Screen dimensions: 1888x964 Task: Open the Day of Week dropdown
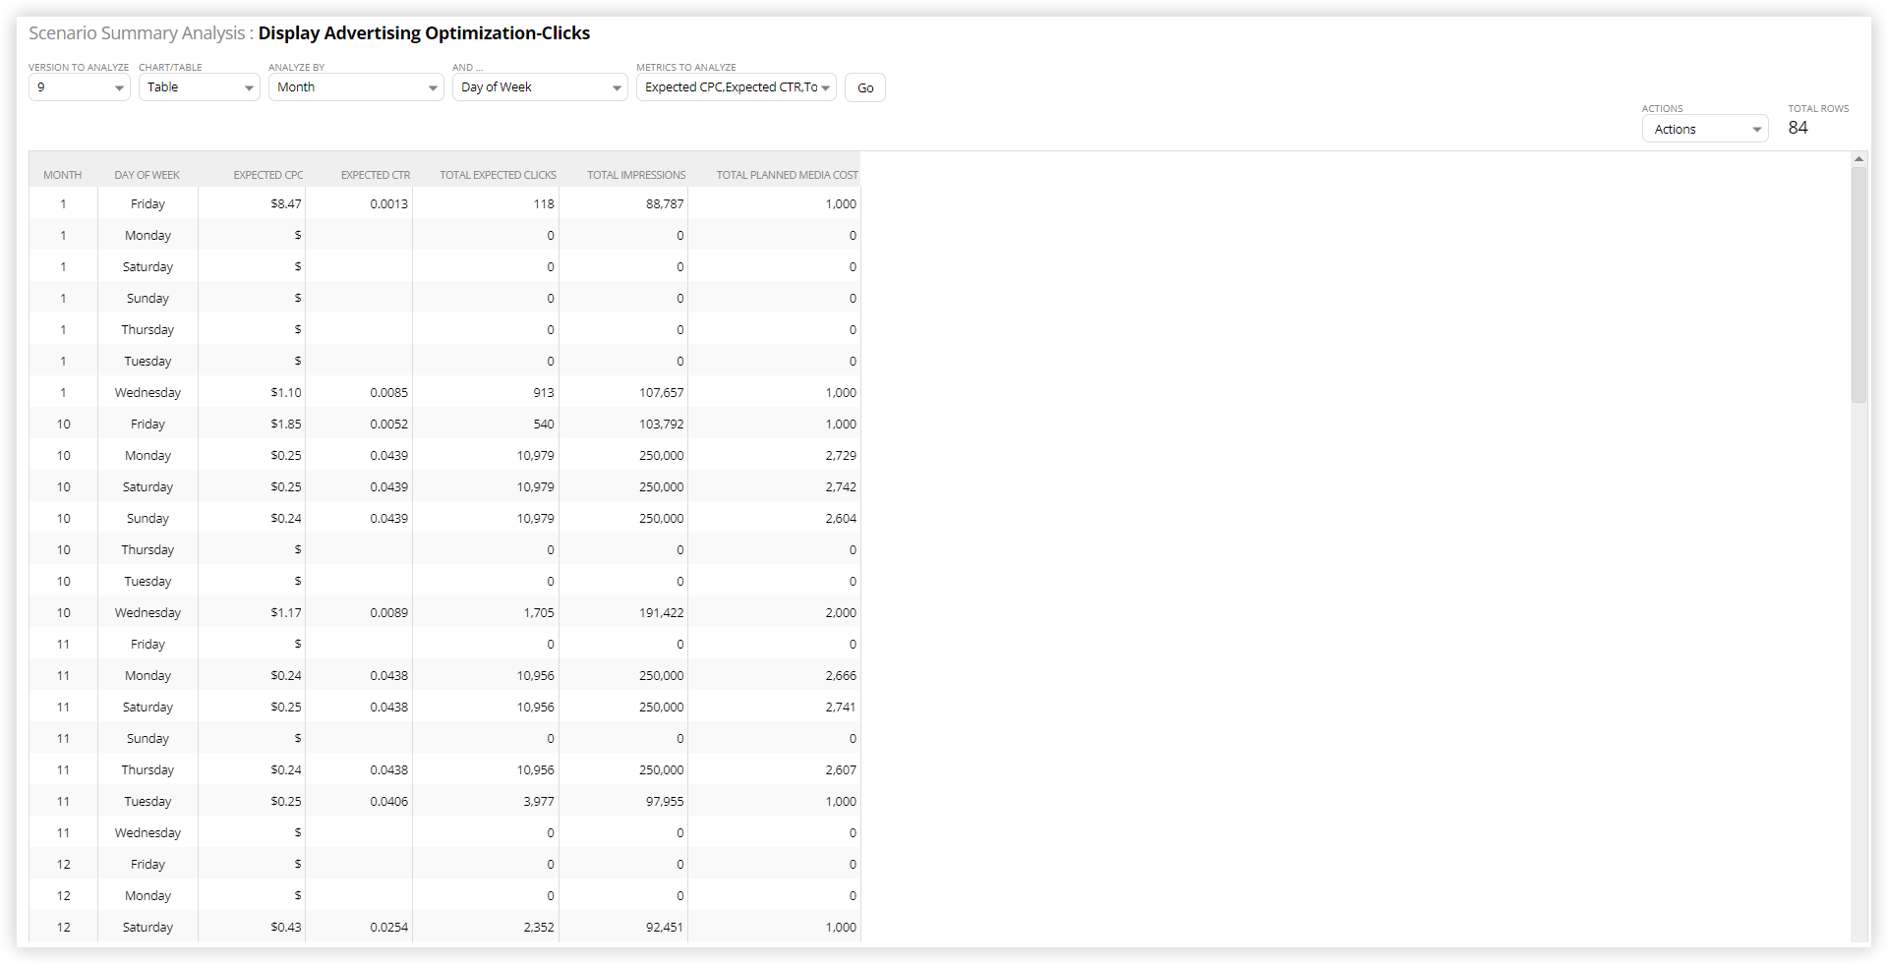click(540, 87)
